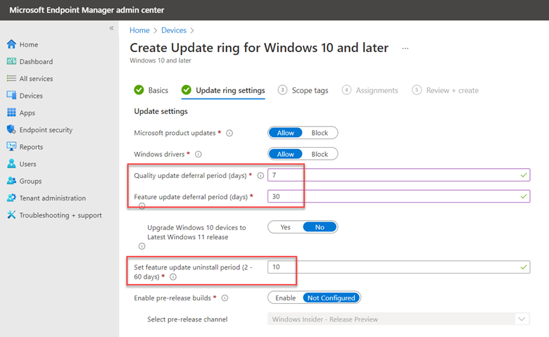This screenshot has height=337, width=549.
Task: Click the Users person icon
Action: 11,164
